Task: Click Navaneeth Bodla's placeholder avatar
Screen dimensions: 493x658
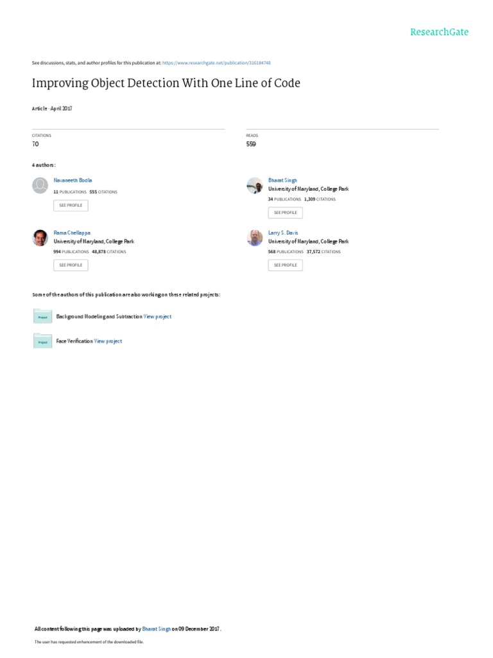Action: (x=40, y=186)
